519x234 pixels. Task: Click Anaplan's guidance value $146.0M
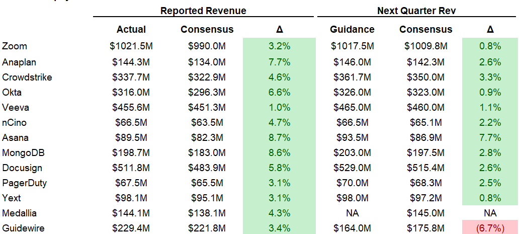(352, 62)
